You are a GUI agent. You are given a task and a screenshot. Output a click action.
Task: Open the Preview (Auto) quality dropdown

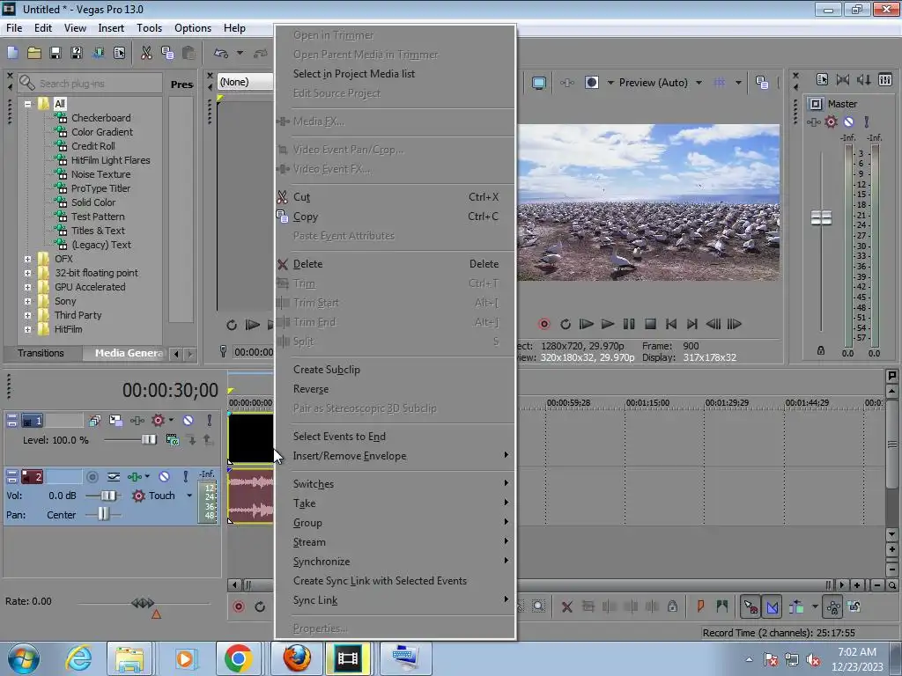pyautogui.click(x=699, y=83)
